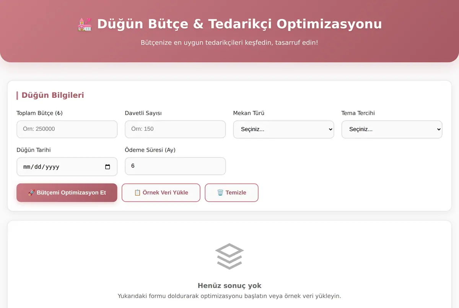Load sample data with Örnek Veri Yükle
459x308 pixels.
pyautogui.click(x=161, y=193)
